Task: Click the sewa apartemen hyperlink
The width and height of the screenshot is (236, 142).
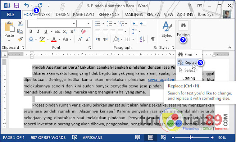Action: pyautogui.click(x=162, y=80)
